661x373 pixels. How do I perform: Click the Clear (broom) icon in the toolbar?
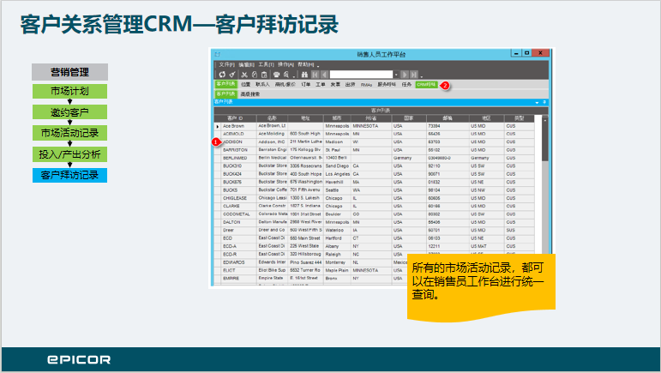[x=232, y=75]
